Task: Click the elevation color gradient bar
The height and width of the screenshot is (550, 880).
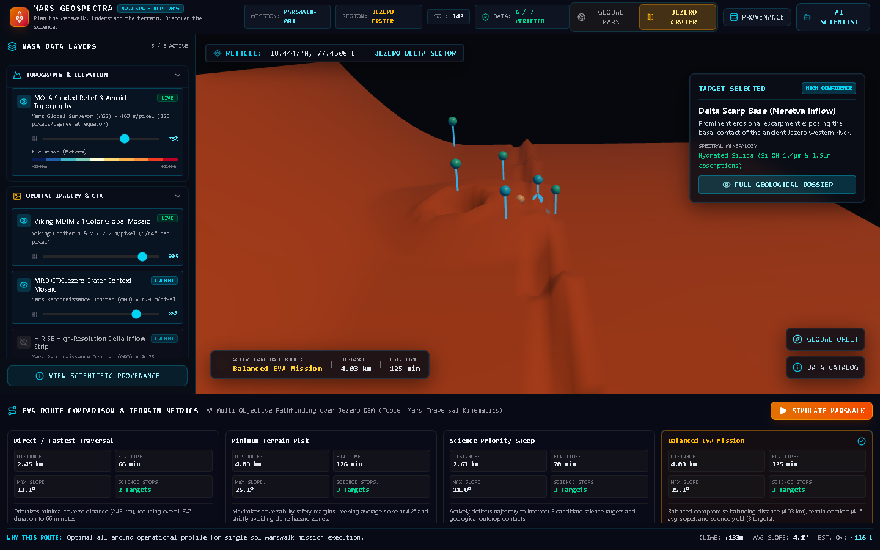Action: pos(105,159)
